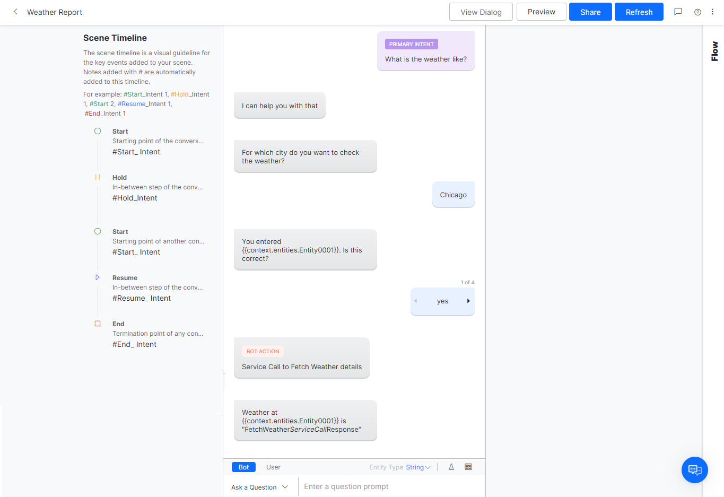Share the Weather Report bot

[x=590, y=12]
